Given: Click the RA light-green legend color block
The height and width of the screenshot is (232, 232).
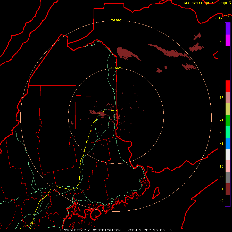Looking at the screenshot, I should pos(228,132).
